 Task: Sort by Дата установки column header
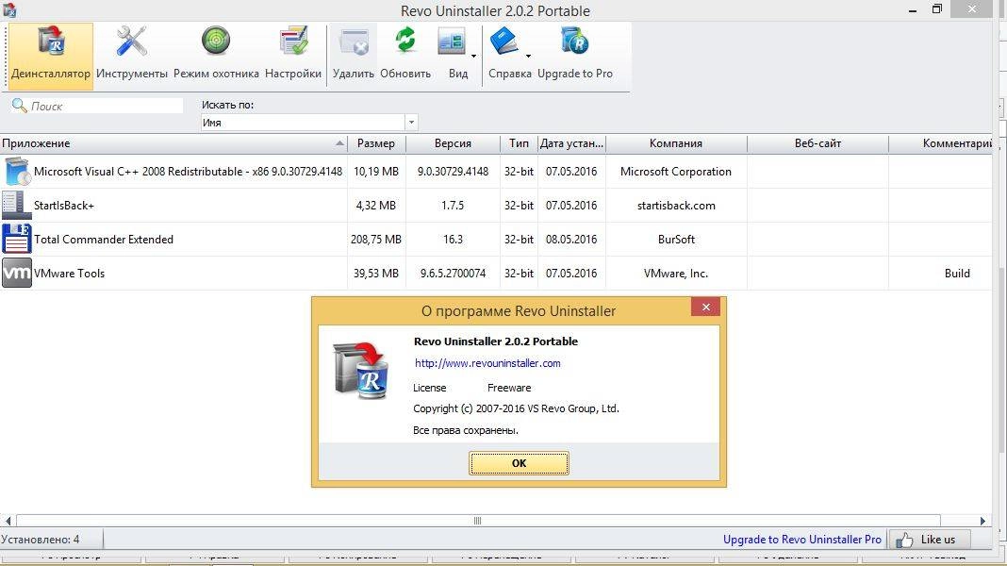pyautogui.click(x=571, y=143)
